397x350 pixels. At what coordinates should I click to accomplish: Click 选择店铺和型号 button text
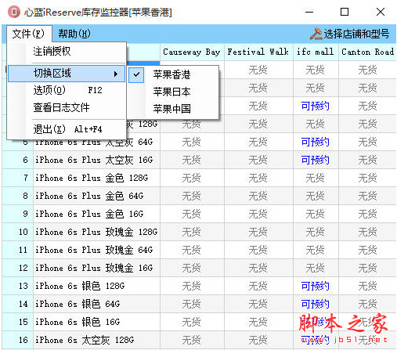coord(356,34)
